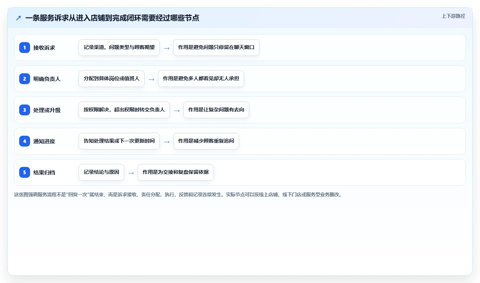Click the 记录结论与原因 box
Screen dimensions: 480x283
point(101,172)
